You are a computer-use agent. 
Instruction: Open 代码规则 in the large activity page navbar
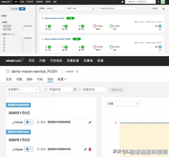click(x=56, y=61)
